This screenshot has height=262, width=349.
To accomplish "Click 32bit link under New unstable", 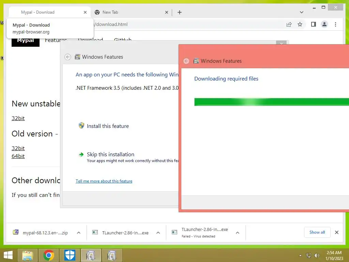I will (18, 118).
